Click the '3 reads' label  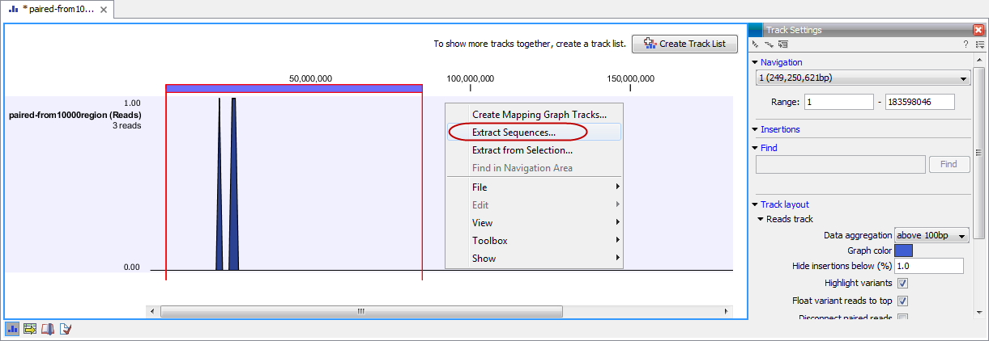click(x=127, y=126)
